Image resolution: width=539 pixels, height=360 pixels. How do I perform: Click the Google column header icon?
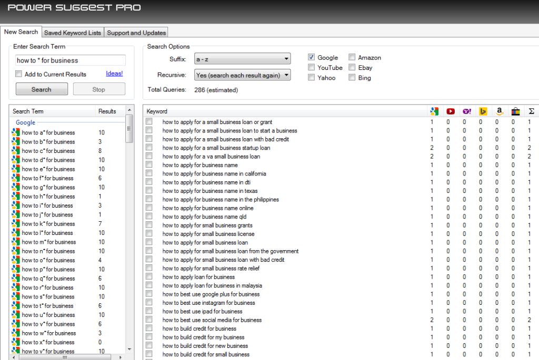click(434, 111)
